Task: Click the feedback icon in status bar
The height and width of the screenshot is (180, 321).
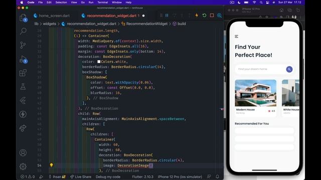Action: pyautogui.click(x=209, y=176)
